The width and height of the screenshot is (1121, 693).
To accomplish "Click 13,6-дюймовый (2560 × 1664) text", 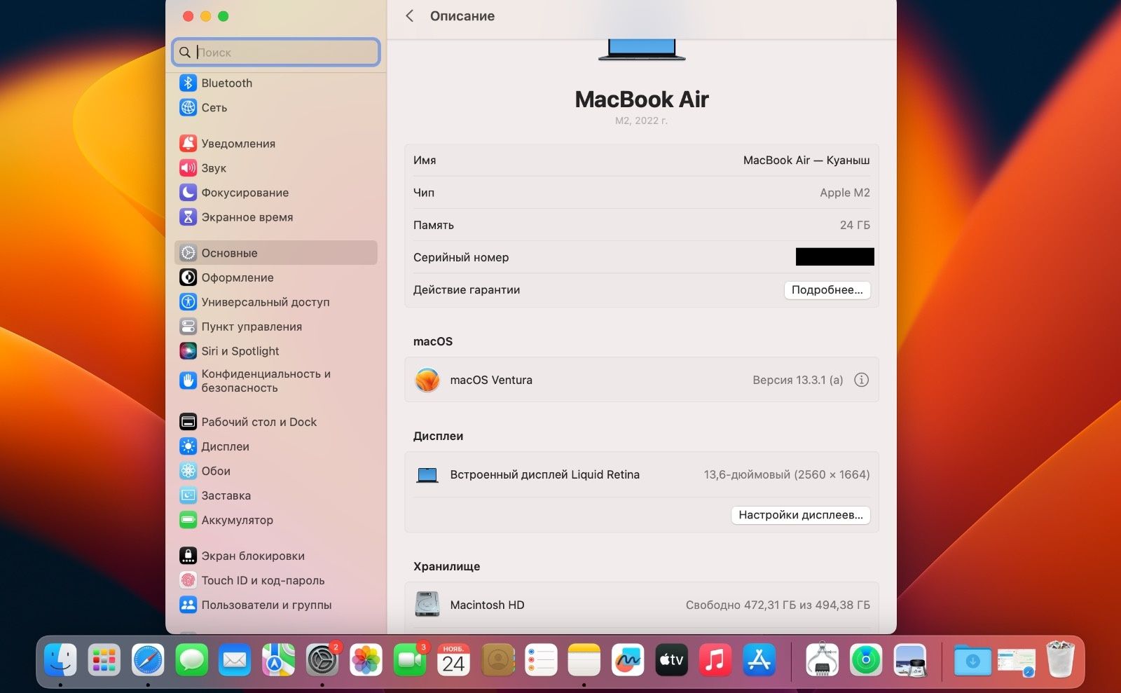I will (x=786, y=474).
